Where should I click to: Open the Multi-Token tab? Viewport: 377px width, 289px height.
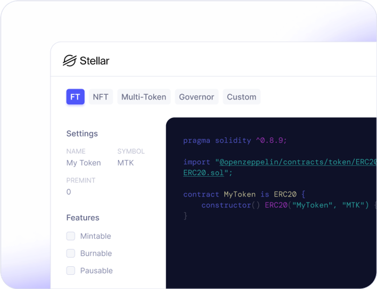[x=144, y=97]
